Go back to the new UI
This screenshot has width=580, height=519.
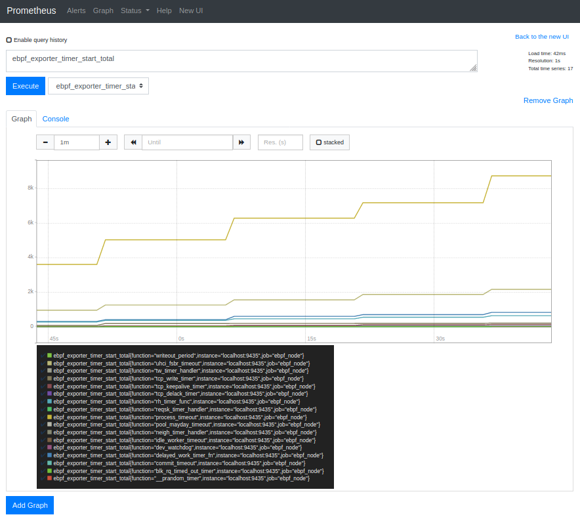[541, 36]
